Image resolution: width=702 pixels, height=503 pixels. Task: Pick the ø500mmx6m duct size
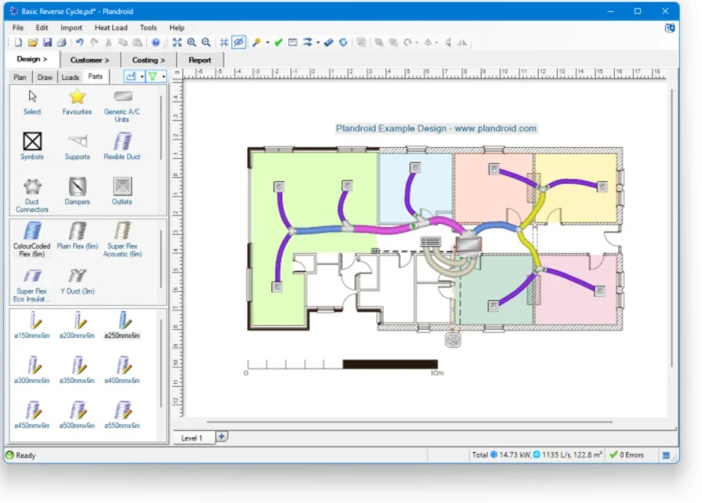(x=77, y=415)
